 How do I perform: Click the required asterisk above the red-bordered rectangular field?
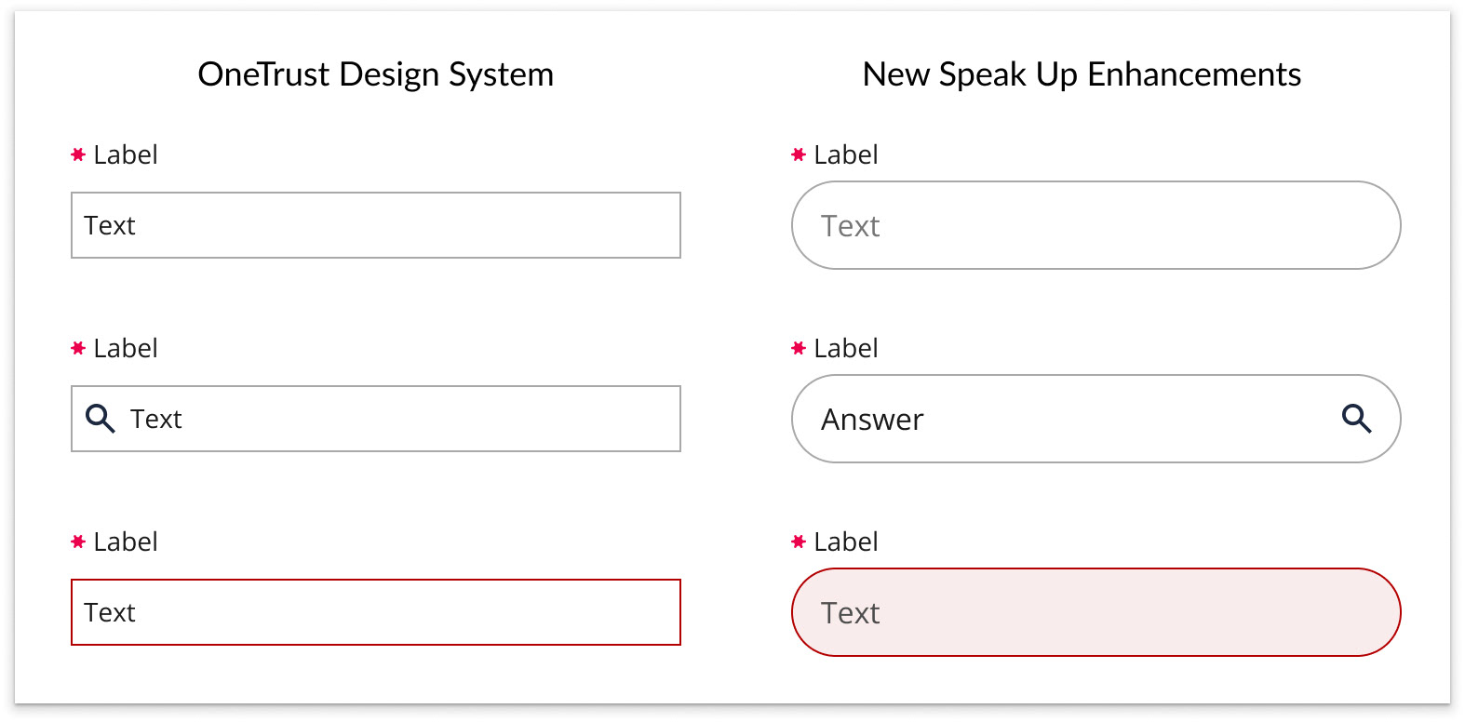point(78,542)
